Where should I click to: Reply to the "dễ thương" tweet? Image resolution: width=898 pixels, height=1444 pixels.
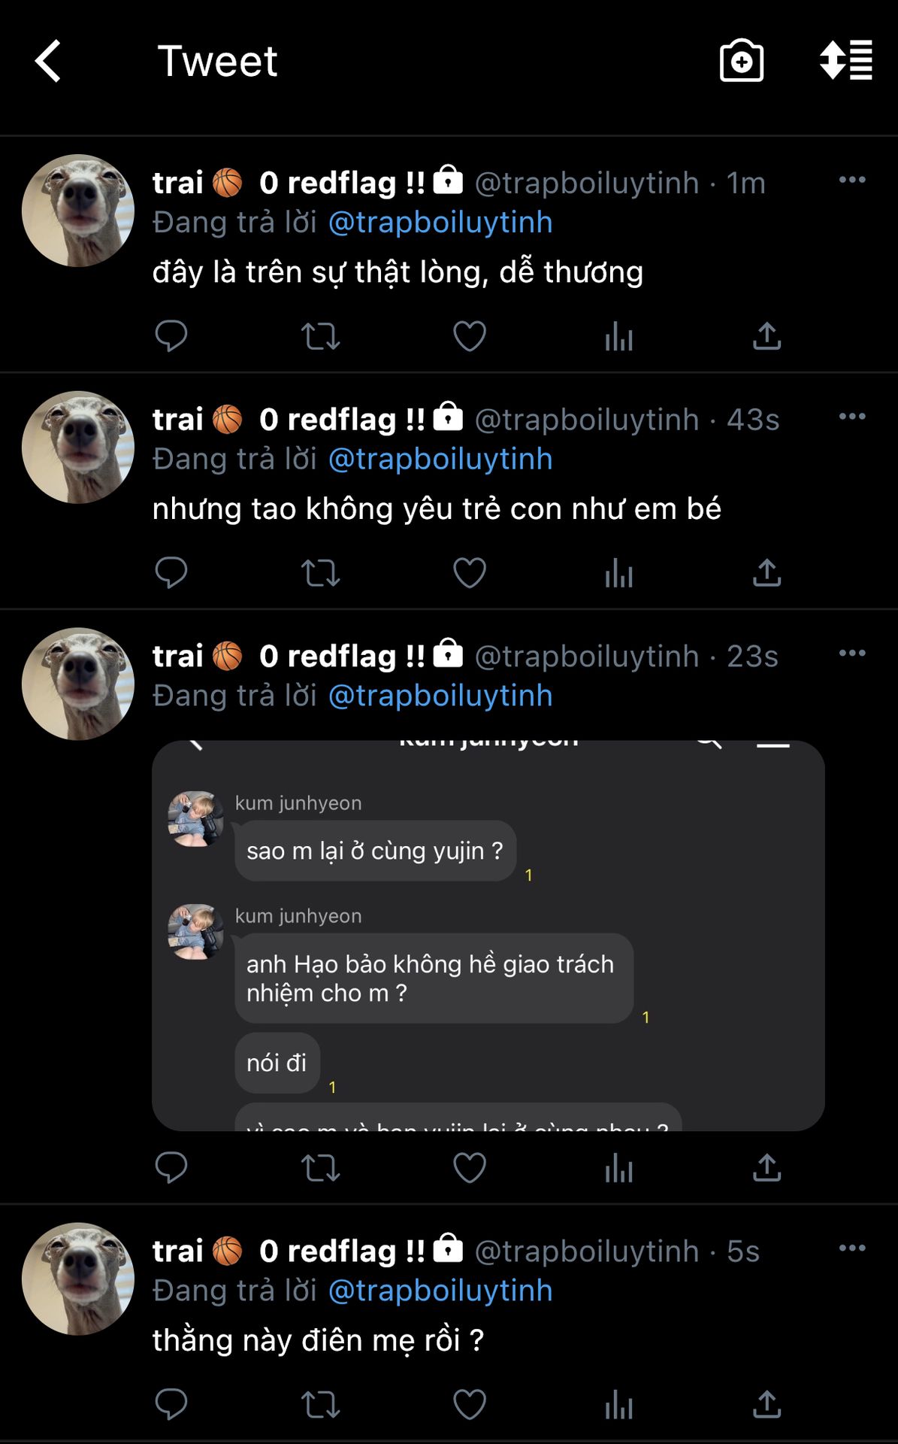click(x=171, y=336)
